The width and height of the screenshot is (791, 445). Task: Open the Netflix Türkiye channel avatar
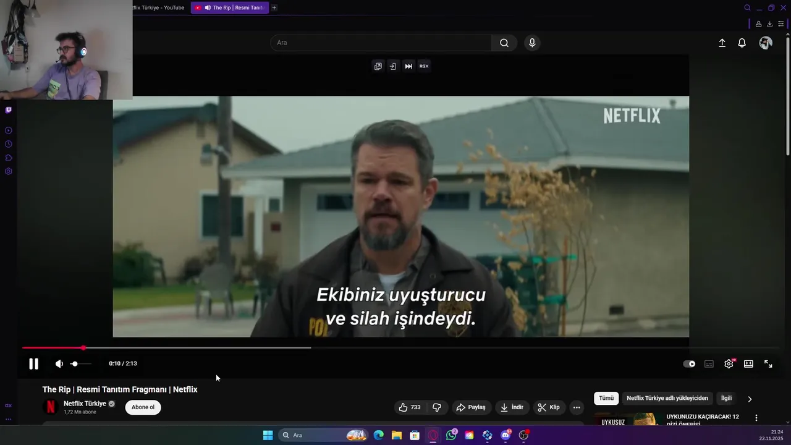coord(50,407)
